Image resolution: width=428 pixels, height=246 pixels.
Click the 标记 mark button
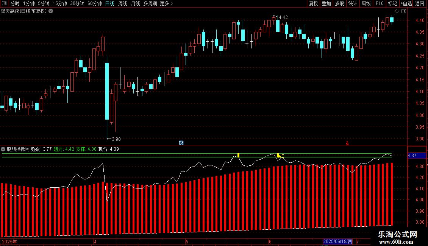coord(392,3)
